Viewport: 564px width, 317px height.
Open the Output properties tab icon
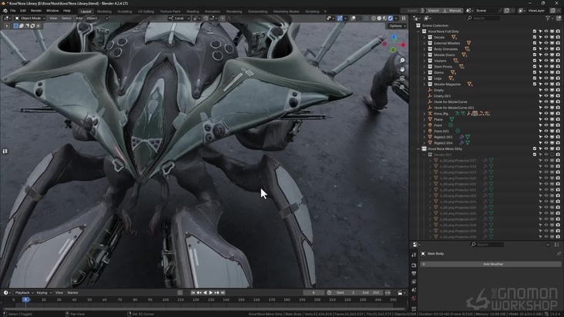click(x=414, y=274)
